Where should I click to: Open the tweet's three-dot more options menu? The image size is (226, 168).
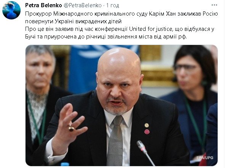[x=214, y=5]
